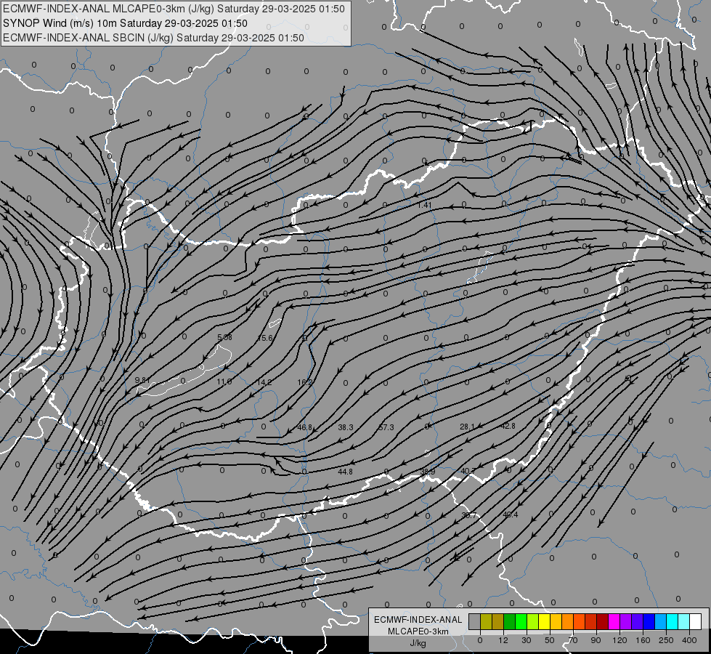The width and height of the screenshot is (711, 654).
Task: Click the map value '28.1'
Action: point(467,427)
